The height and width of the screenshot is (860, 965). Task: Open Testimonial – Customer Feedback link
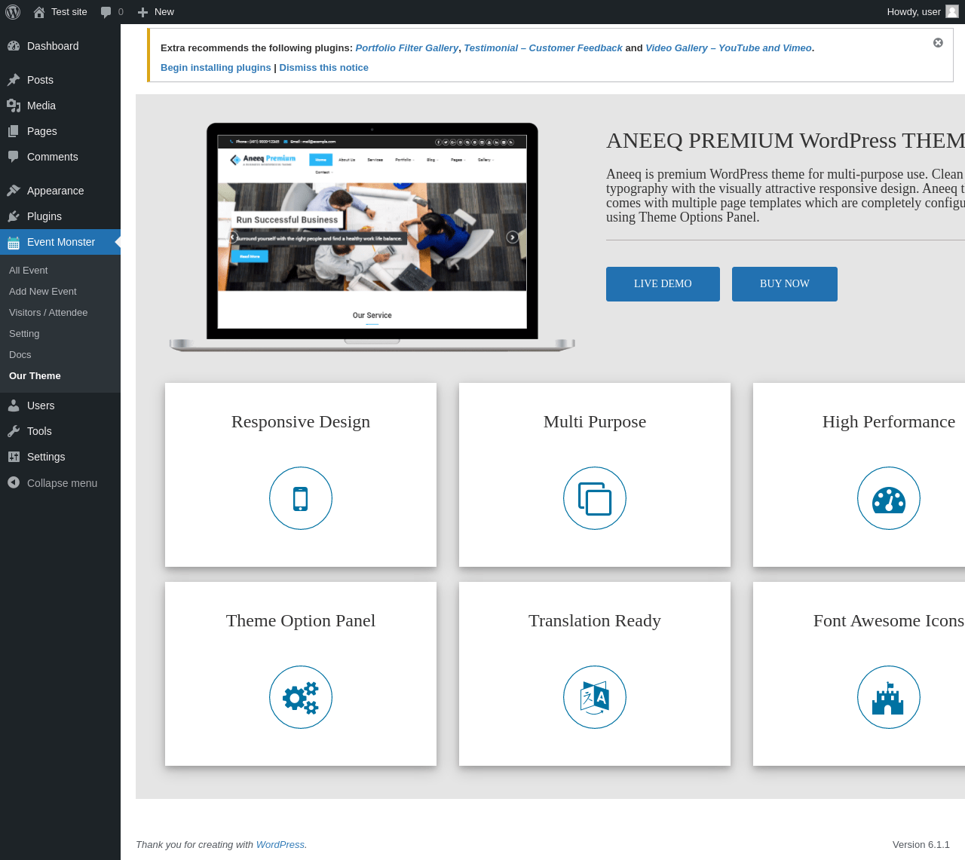(543, 47)
